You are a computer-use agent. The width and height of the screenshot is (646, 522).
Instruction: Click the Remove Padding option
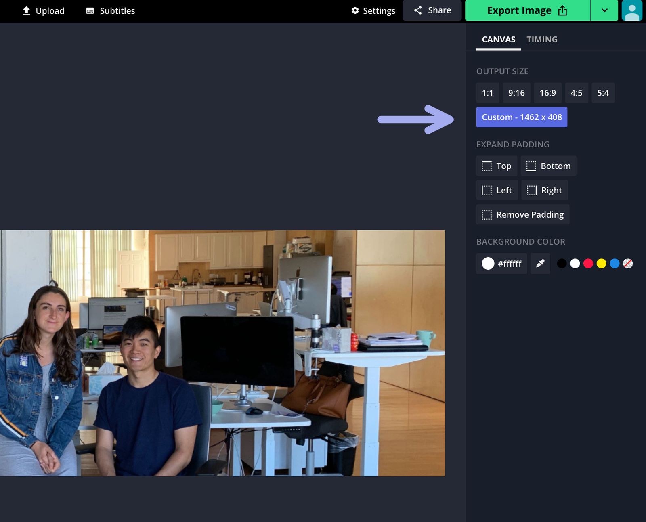[x=522, y=214]
